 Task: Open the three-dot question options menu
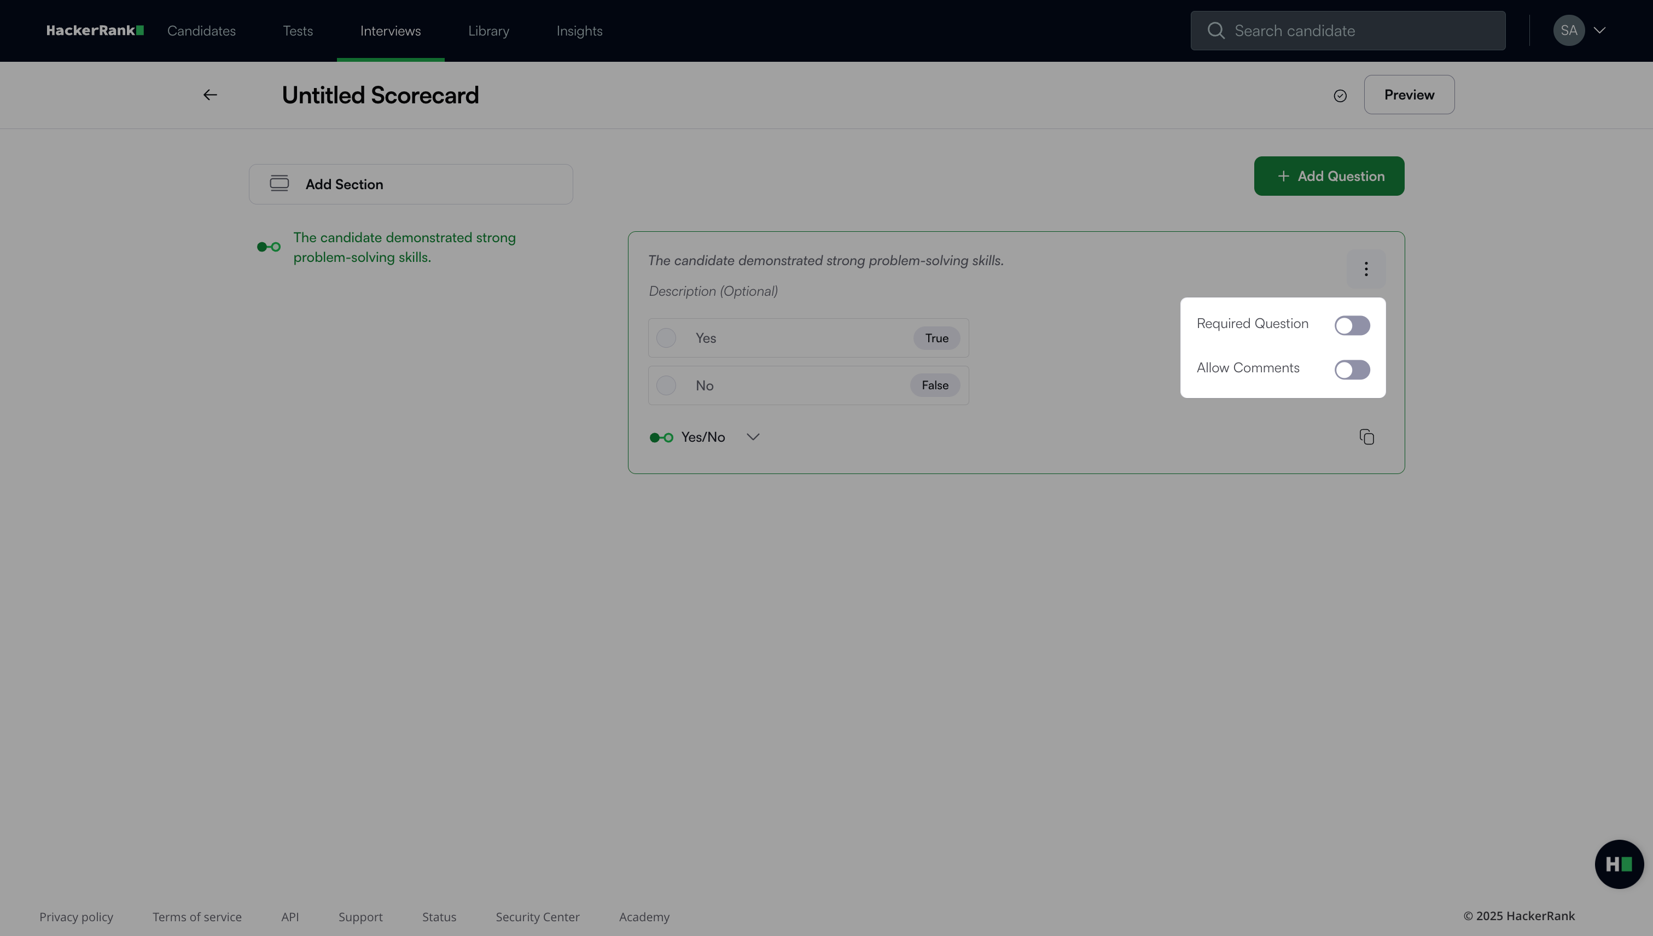tap(1365, 268)
